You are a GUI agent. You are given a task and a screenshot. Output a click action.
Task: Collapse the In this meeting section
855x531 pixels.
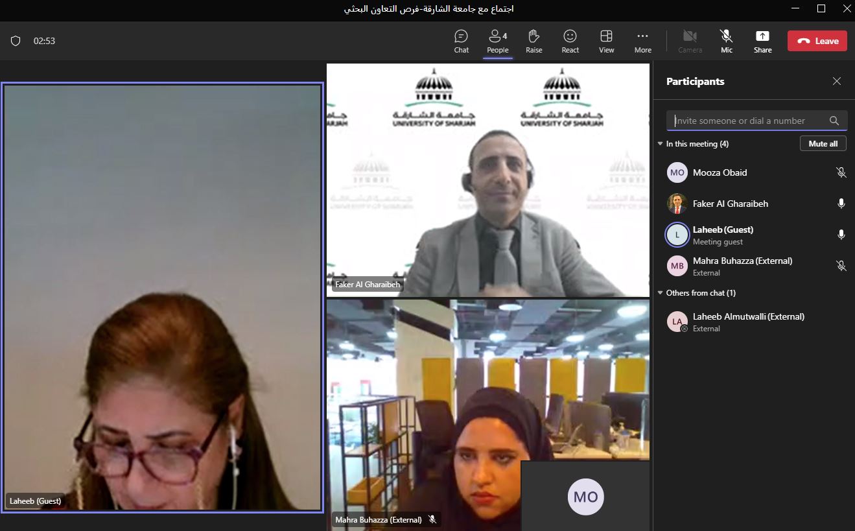tap(660, 144)
